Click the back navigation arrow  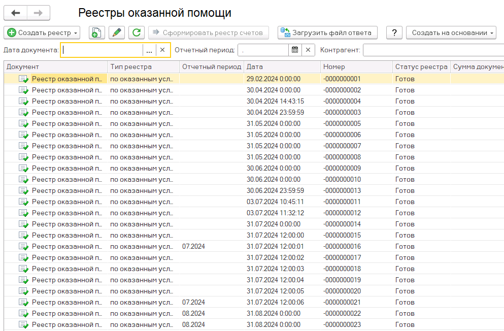(x=16, y=13)
